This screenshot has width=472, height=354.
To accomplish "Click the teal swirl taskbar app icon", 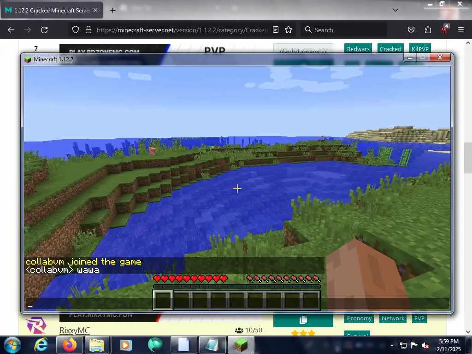I will (x=155, y=345).
